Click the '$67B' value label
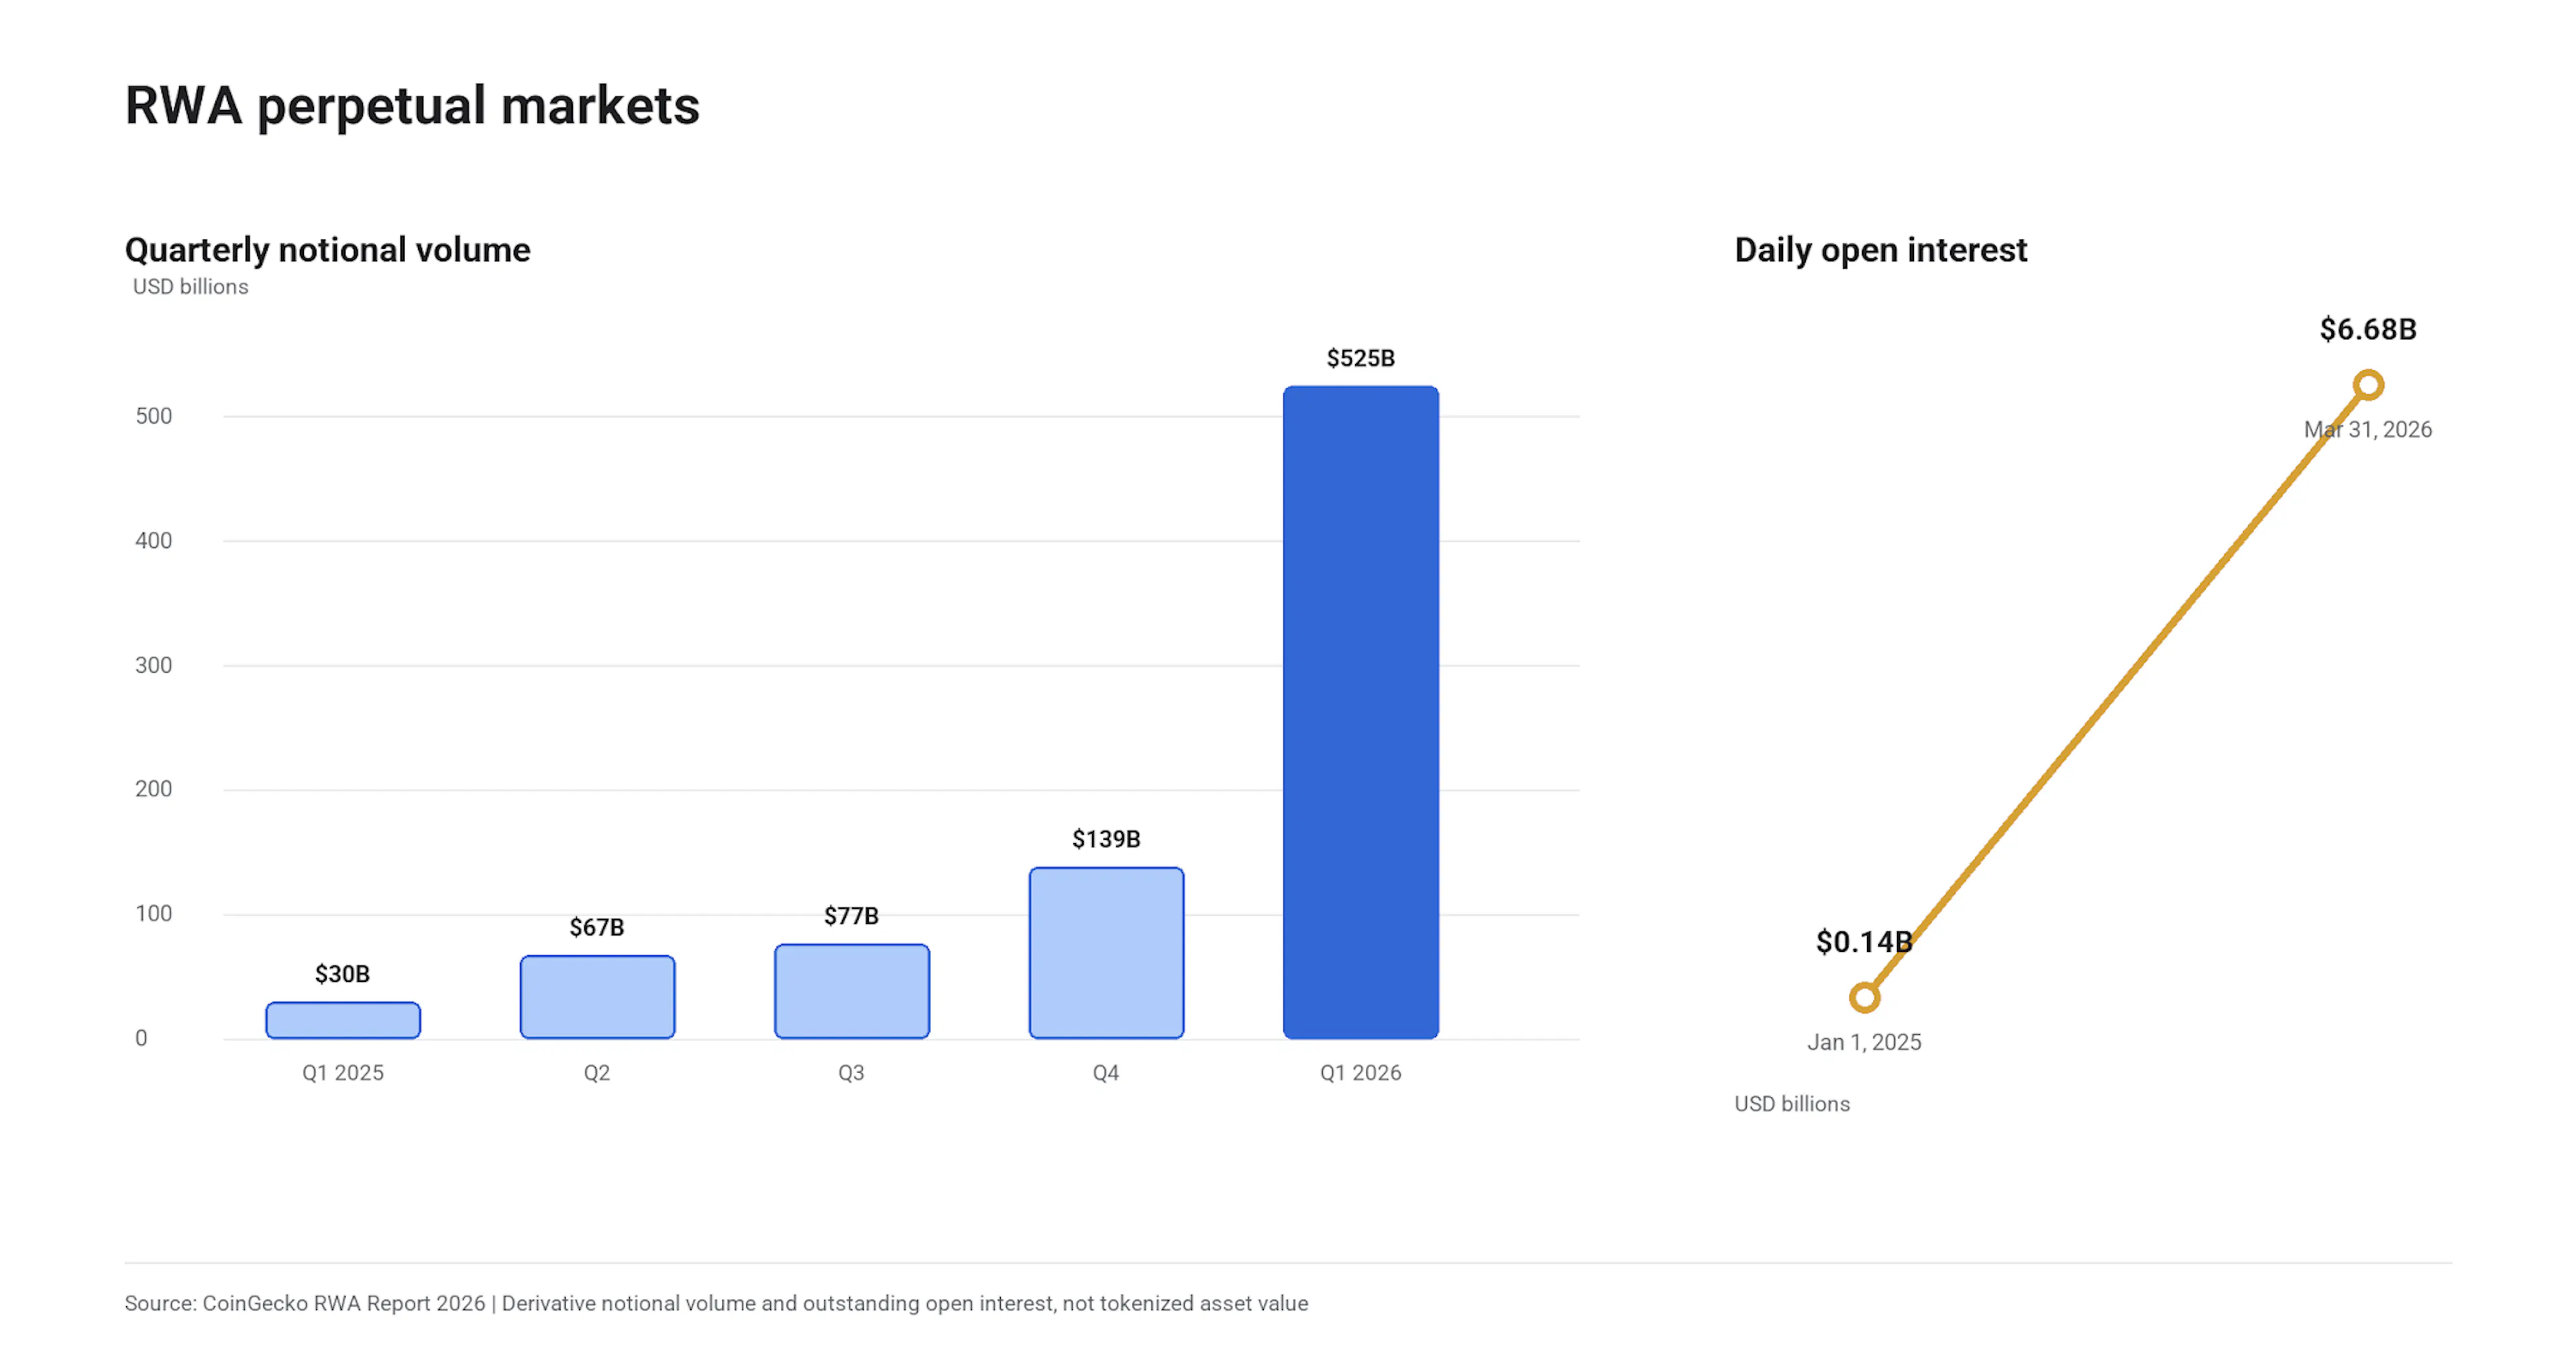 [597, 928]
